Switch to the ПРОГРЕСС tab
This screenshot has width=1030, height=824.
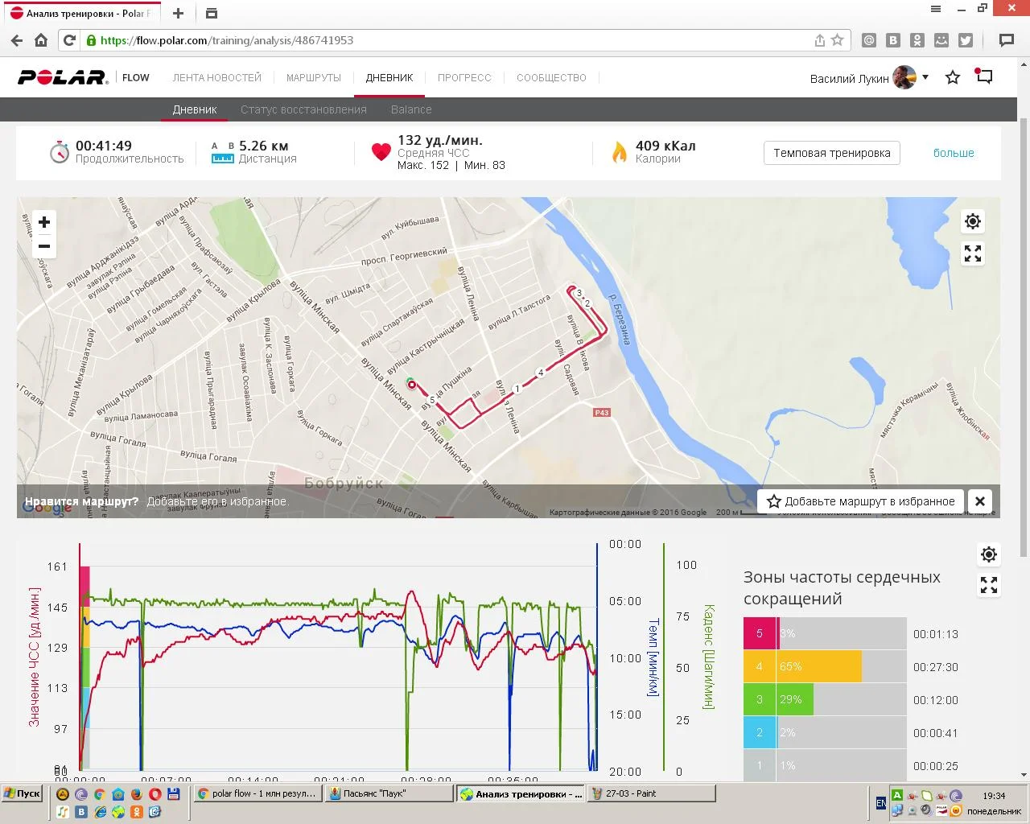click(x=464, y=78)
